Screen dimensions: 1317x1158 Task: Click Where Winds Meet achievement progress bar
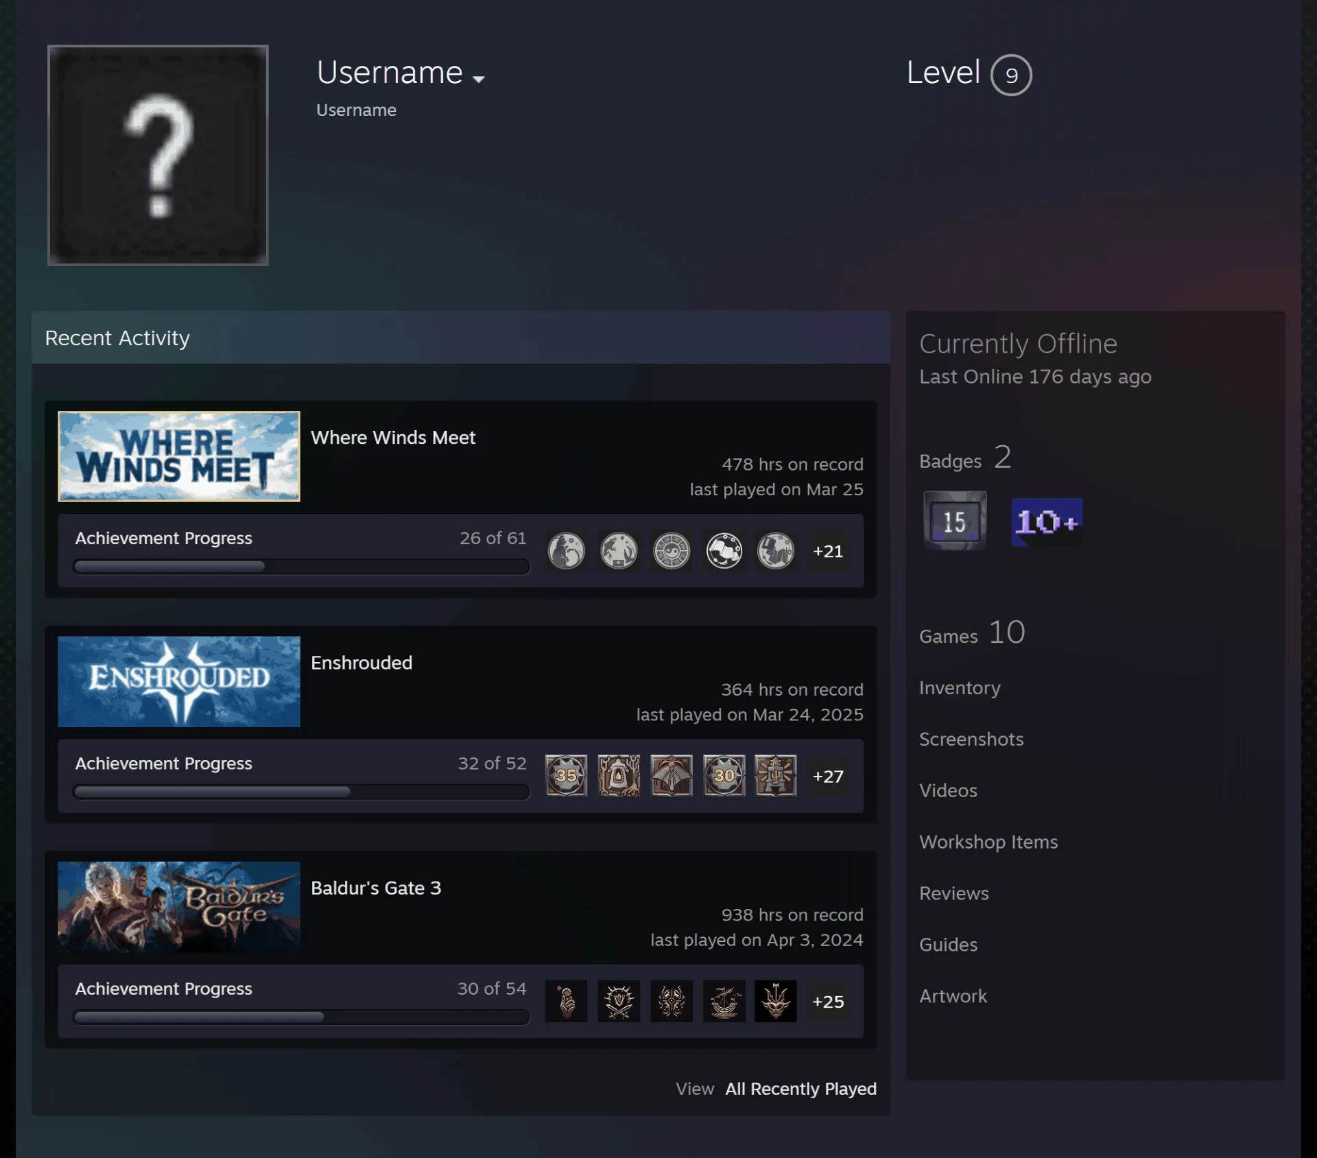point(301,567)
